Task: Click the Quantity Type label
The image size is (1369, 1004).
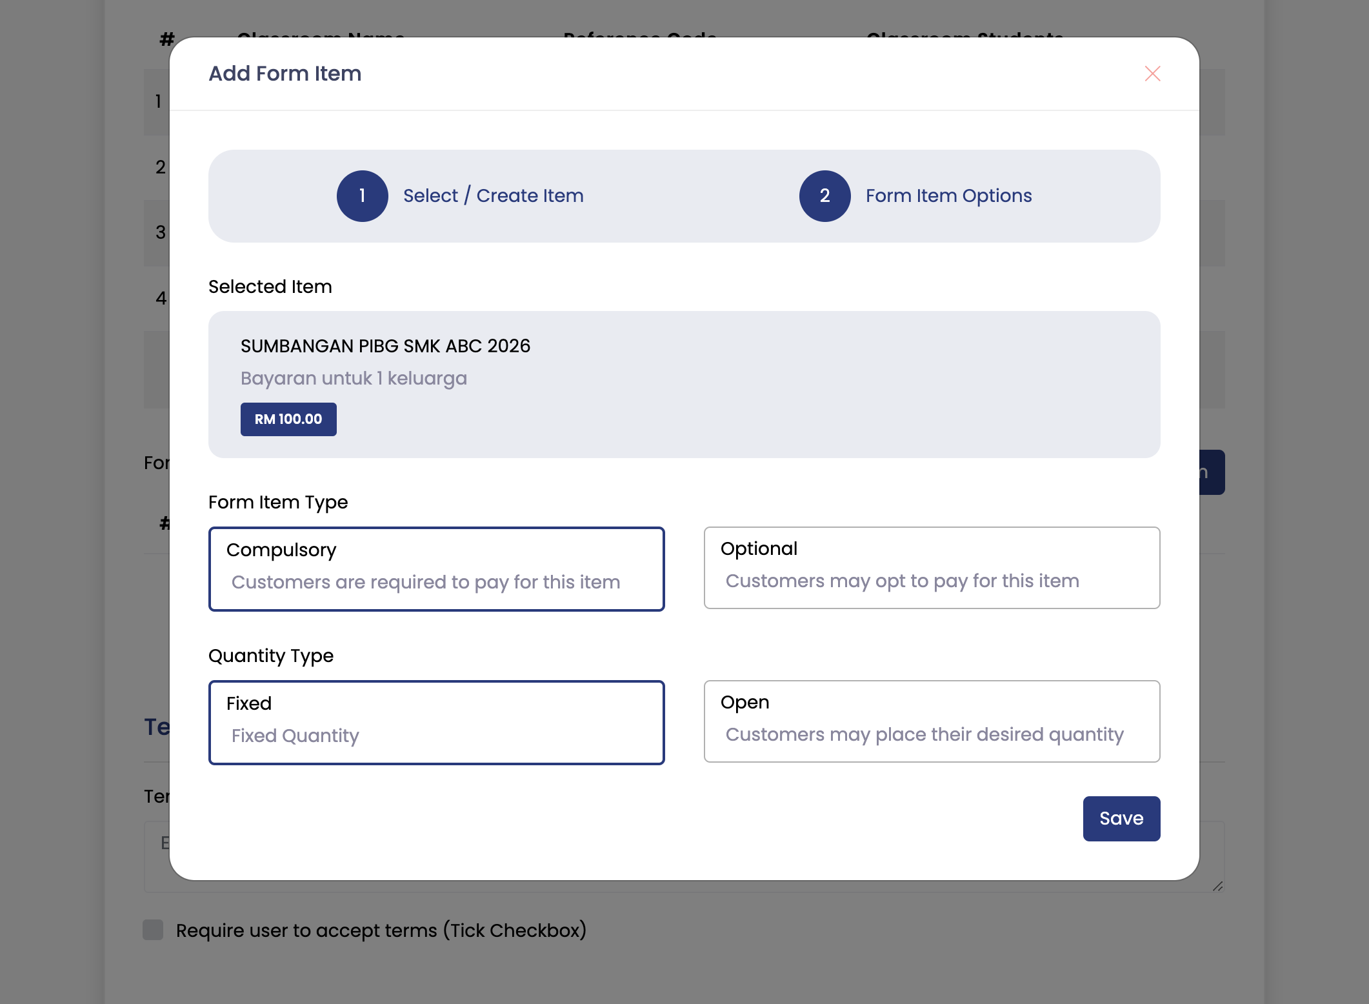Action: click(x=271, y=656)
